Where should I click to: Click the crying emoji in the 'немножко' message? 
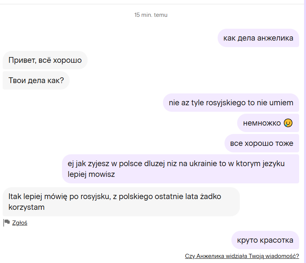[288, 123]
